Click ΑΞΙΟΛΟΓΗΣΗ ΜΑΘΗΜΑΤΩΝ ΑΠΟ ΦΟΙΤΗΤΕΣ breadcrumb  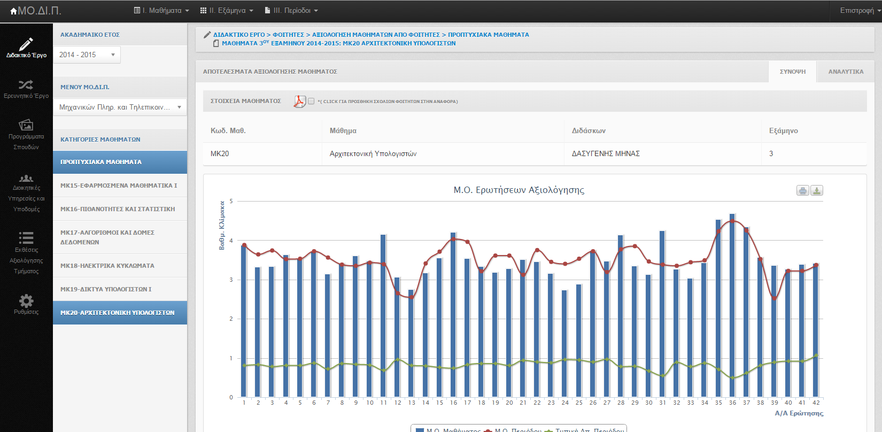click(x=376, y=35)
